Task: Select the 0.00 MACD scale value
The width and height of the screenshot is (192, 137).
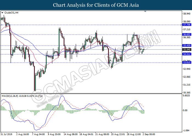Action: [x=185, y=110]
